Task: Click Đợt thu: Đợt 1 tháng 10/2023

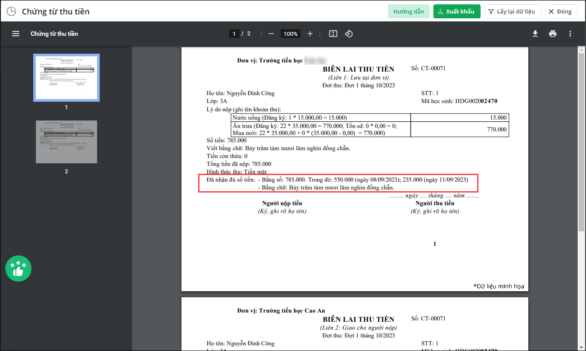Action: [x=359, y=85]
